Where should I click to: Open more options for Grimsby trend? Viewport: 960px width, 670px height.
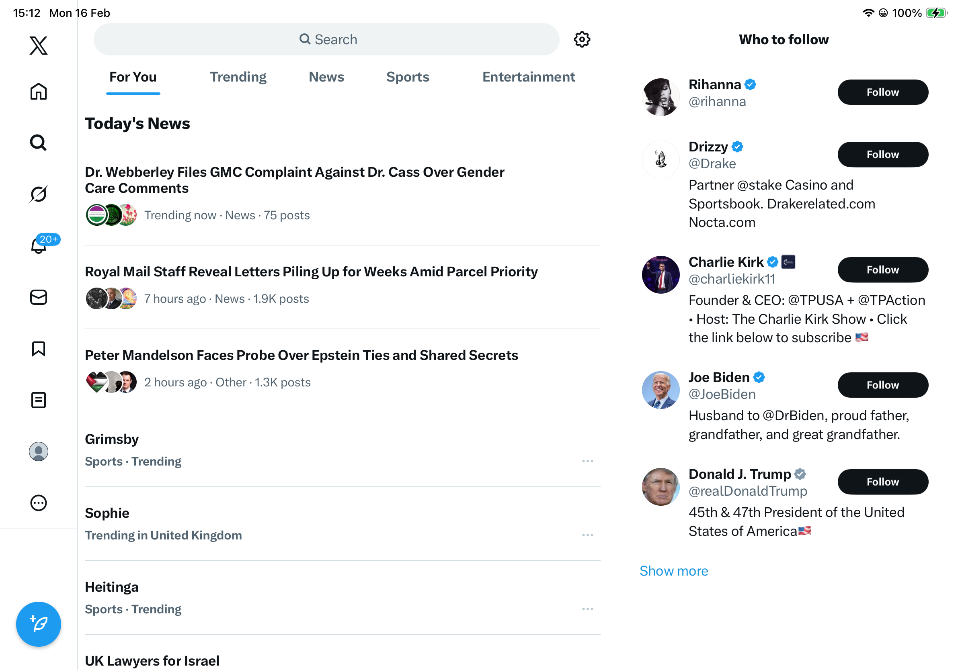pos(587,461)
